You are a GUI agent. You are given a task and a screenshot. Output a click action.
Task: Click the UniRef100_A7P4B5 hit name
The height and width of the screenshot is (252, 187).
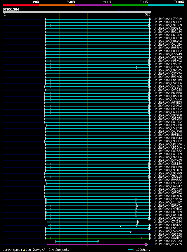(168, 67)
